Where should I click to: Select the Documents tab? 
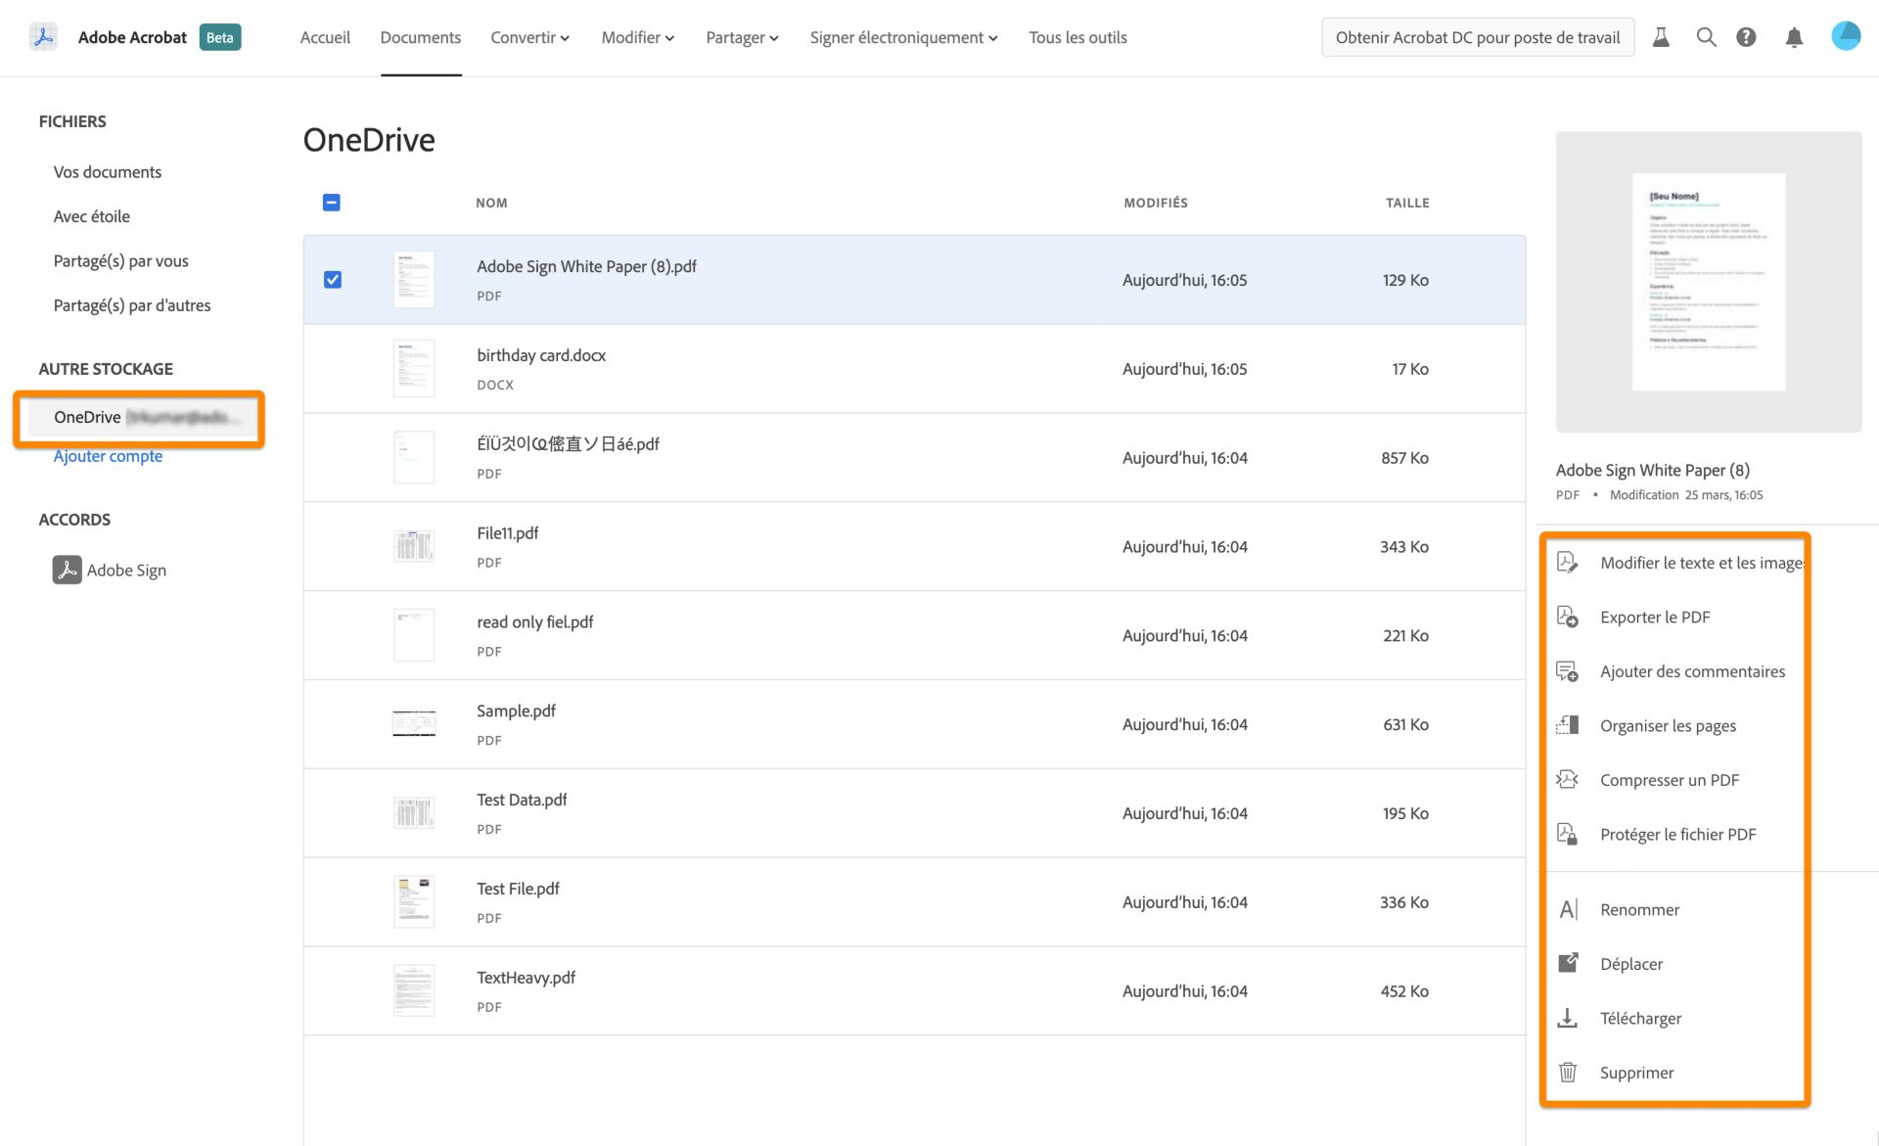[421, 37]
